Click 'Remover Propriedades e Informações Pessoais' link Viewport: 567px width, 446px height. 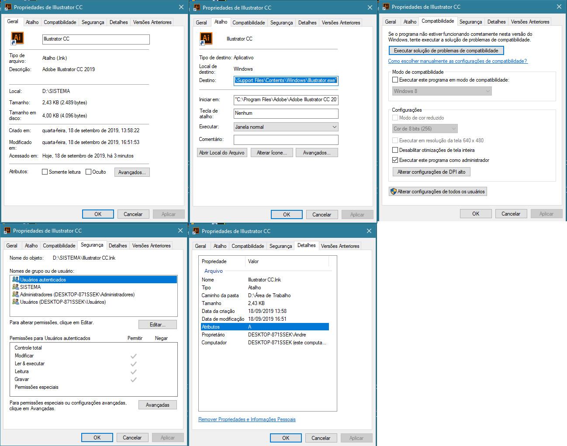coord(247,419)
